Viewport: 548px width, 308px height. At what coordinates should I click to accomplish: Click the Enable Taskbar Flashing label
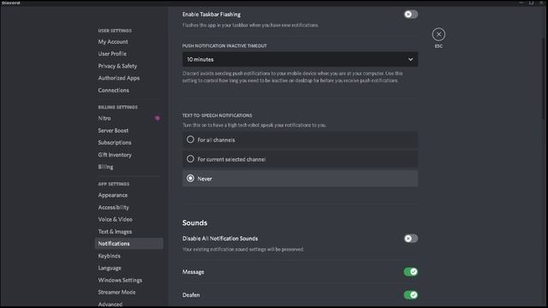click(x=211, y=15)
